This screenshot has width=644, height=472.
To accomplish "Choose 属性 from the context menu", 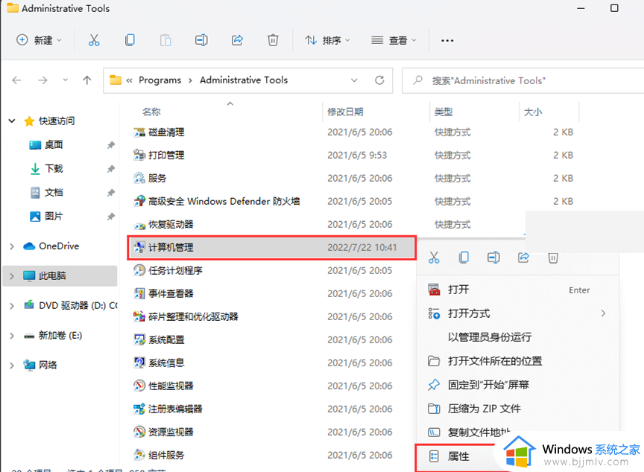I will (x=458, y=456).
